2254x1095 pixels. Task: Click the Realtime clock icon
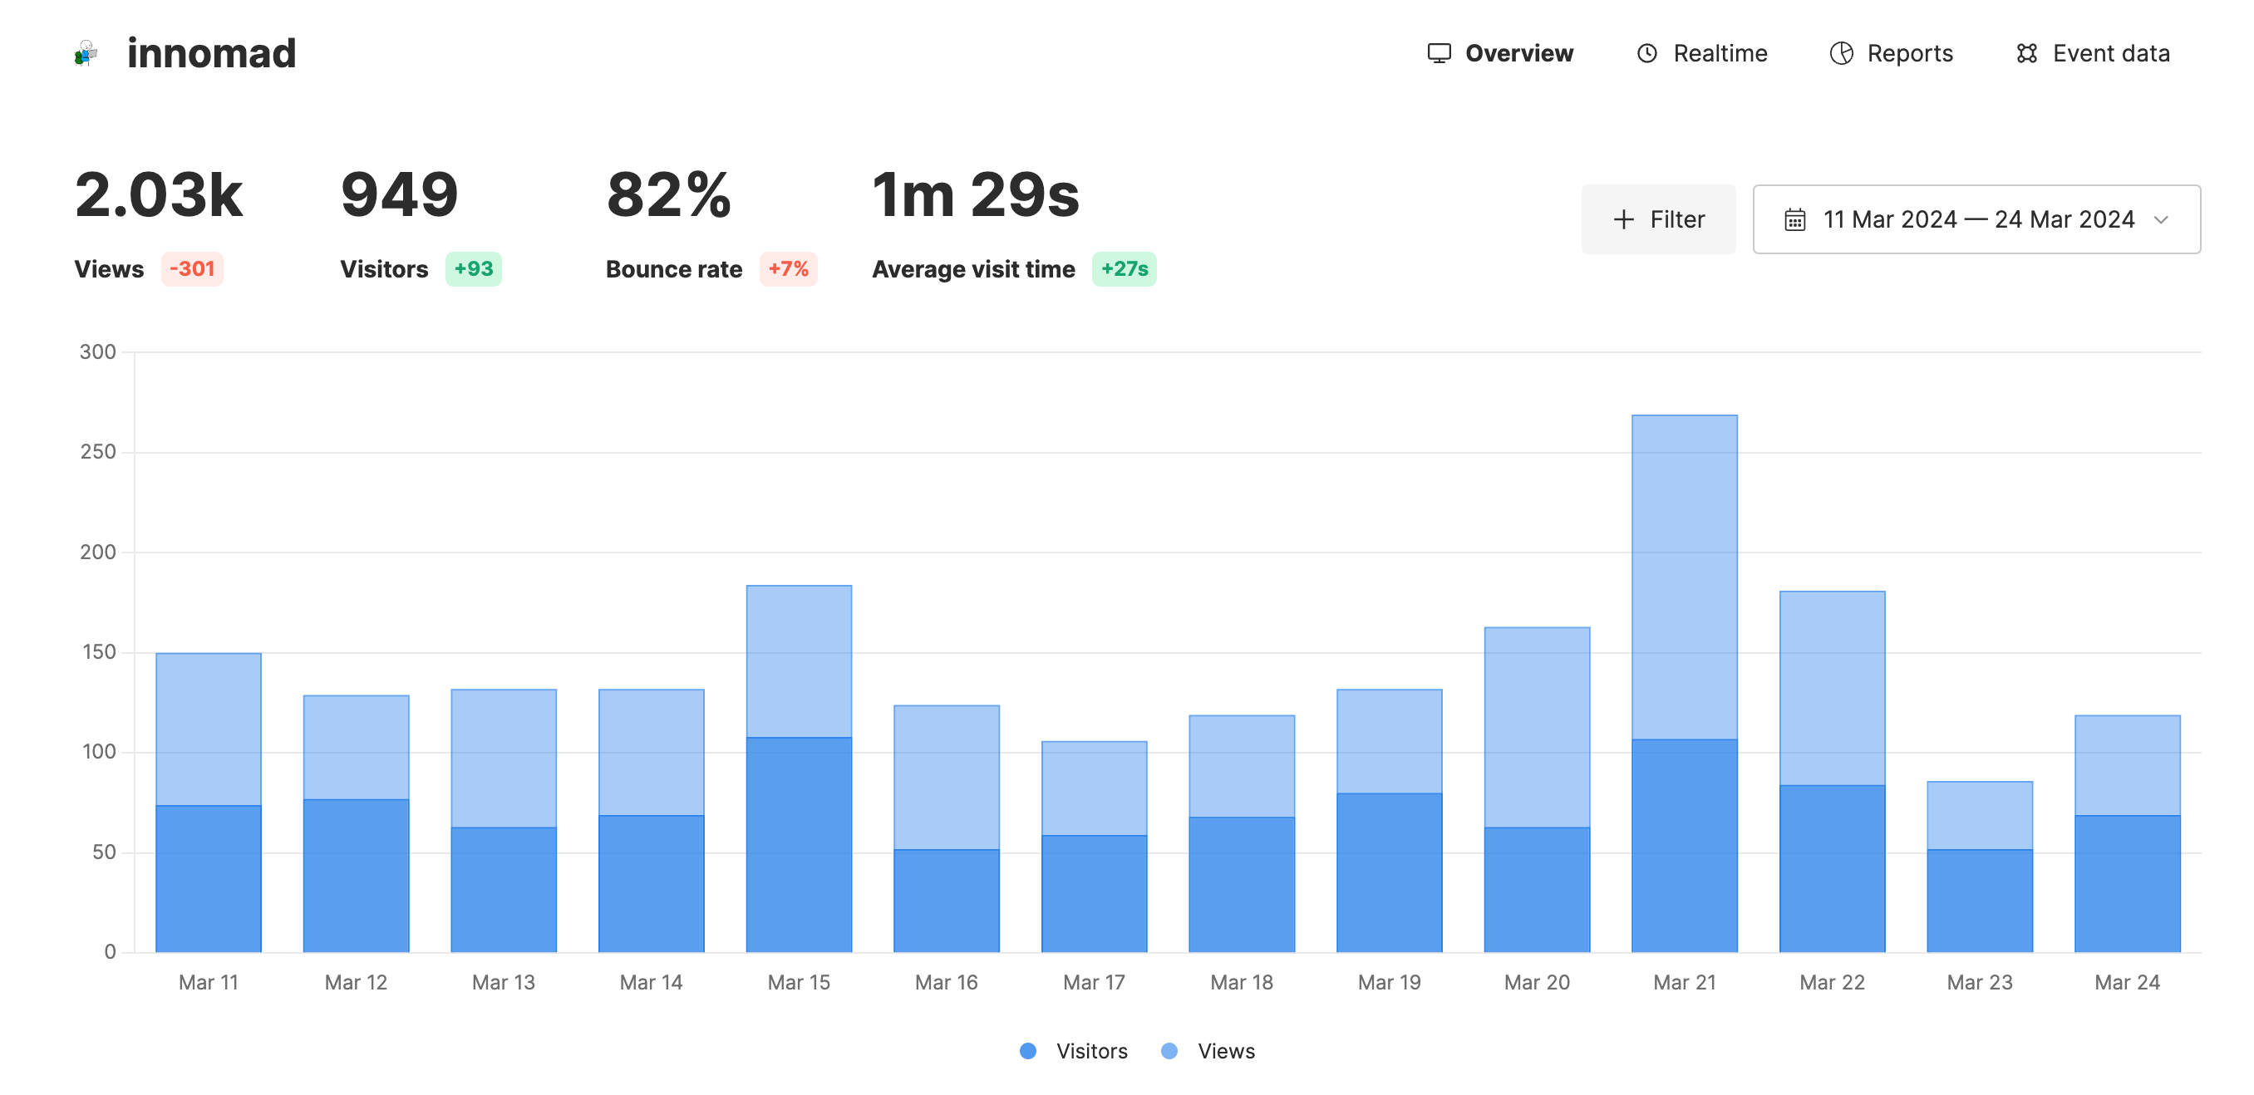1646,53
